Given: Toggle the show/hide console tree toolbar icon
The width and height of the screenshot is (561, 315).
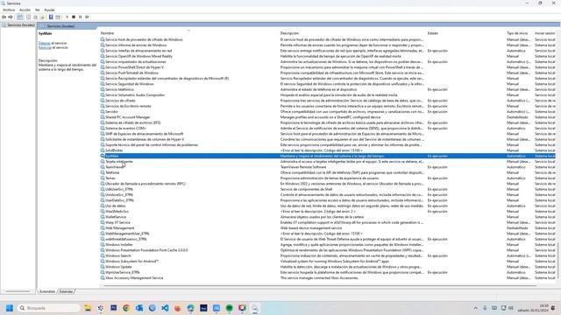Looking at the screenshot, I should point(20,17).
